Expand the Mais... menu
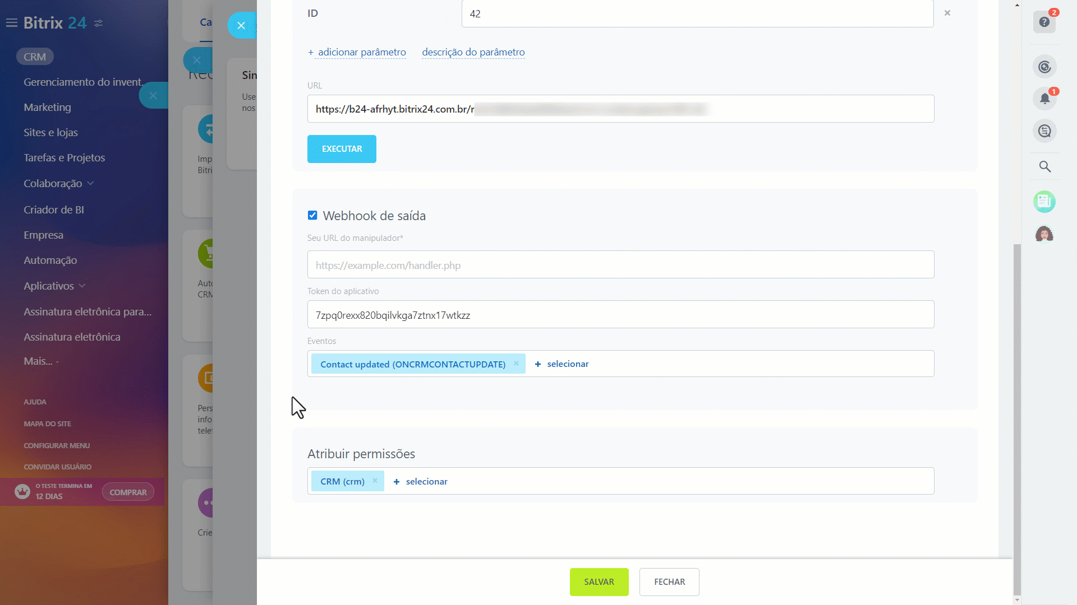 pyautogui.click(x=40, y=361)
